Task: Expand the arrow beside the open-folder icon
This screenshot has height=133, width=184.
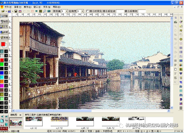Action: (x=6, y=11)
